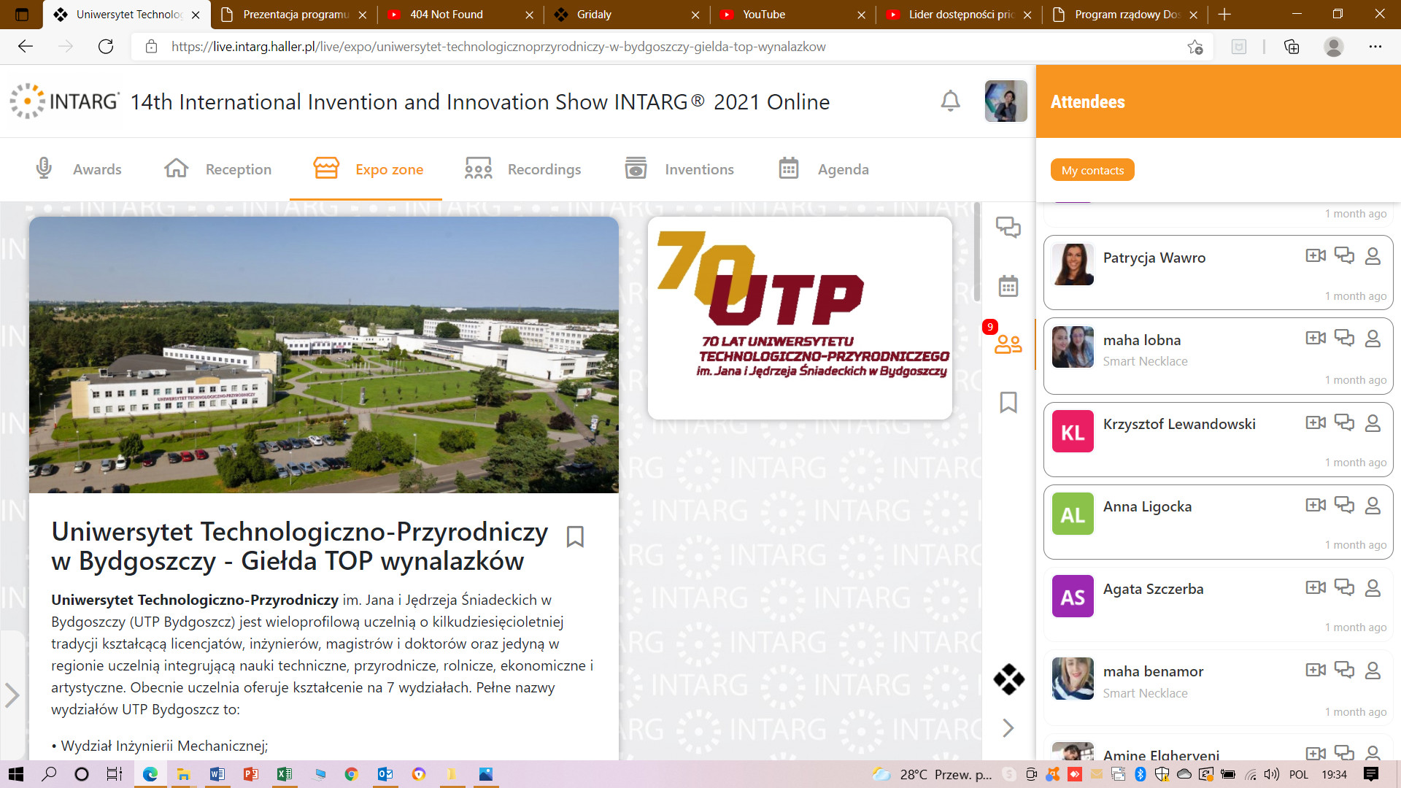Open the Recordings tab
1401x788 pixels.
(x=522, y=169)
